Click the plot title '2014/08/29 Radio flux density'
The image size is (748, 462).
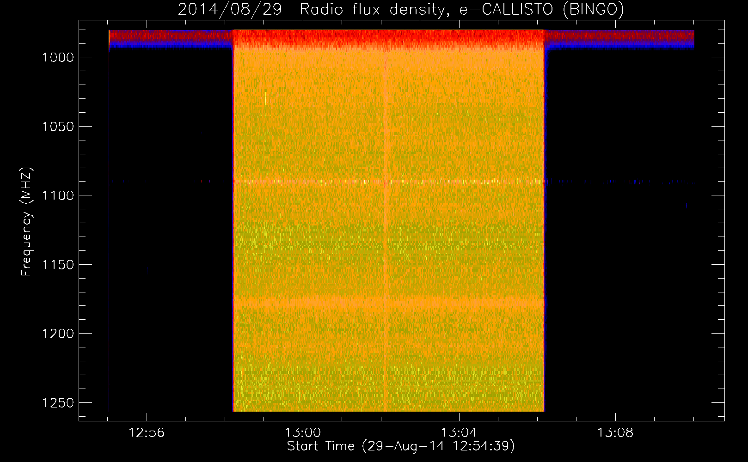[313, 9]
